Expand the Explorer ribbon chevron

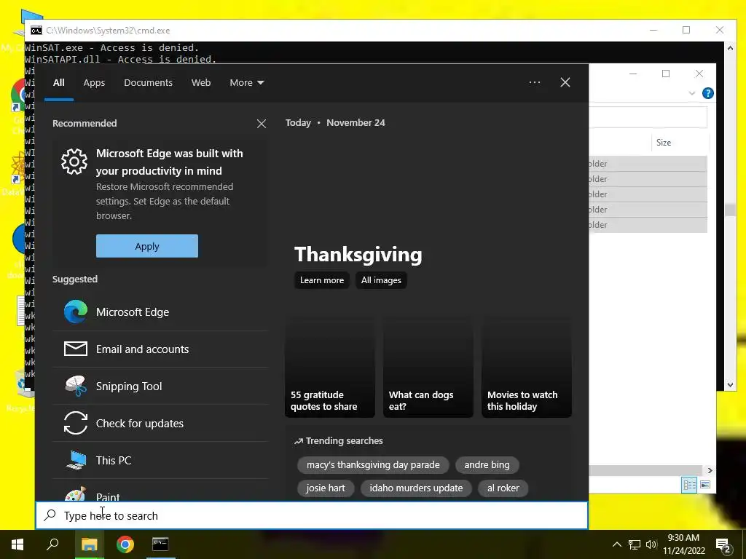tap(692, 93)
